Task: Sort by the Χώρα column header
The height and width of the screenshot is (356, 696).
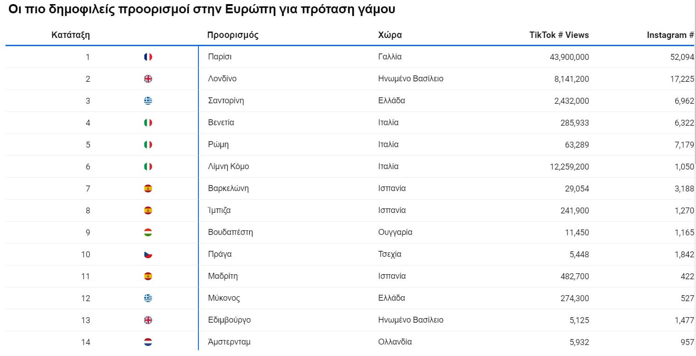Action: pos(390,35)
